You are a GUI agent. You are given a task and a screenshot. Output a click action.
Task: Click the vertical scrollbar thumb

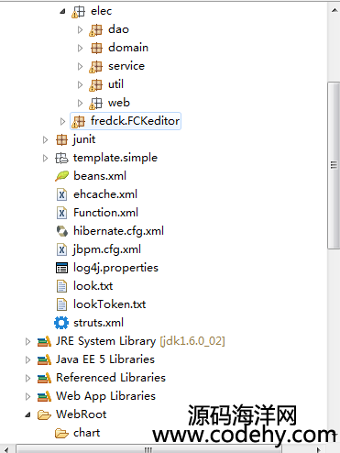[334, 165]
